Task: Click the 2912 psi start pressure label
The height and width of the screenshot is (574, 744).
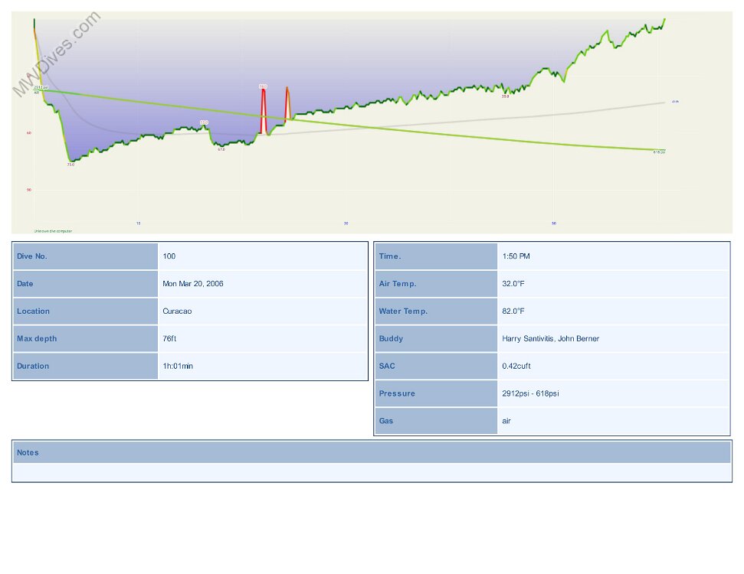Action: (x=41, y=88)
